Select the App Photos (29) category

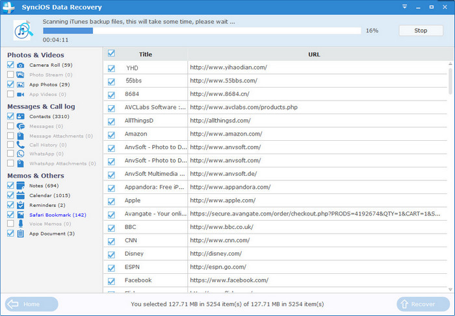click(x=49, y=84)
